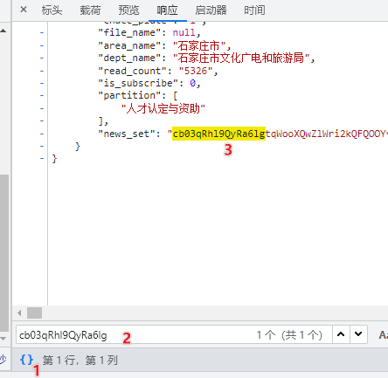The image size is (388, 378).
Task: Click the "dept_name" key
Action: click(129, 58)
